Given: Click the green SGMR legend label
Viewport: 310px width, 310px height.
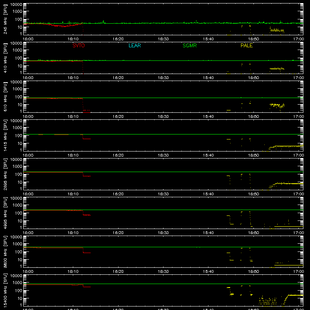Looking at the screenshot, I should tap(189, 45).
